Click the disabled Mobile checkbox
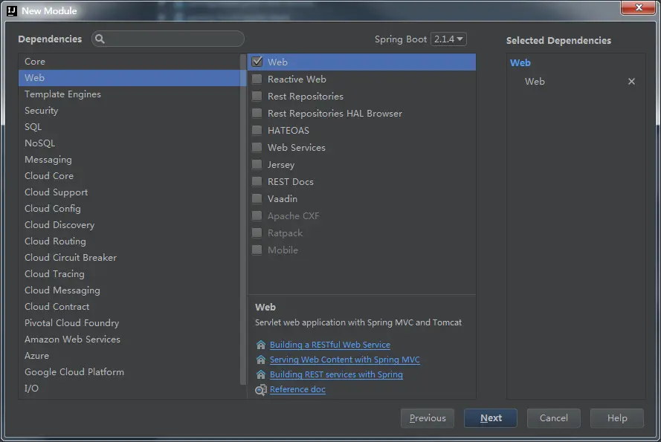The image size is (661, 442). click(x=257, y=250)
